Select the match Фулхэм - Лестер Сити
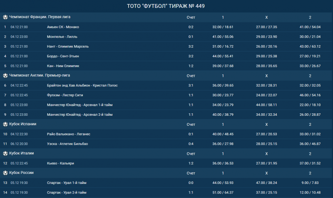This screenshot has width=333, height=198. tap(65, 95)
